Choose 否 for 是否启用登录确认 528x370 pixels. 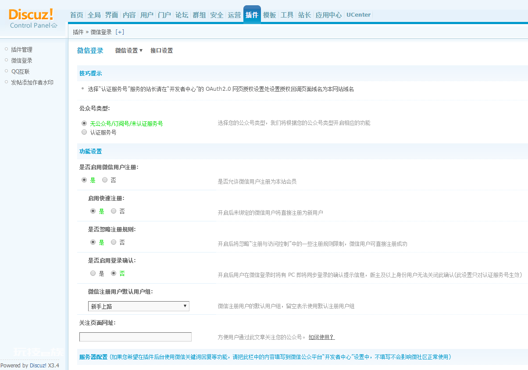(x=114, y=273)
